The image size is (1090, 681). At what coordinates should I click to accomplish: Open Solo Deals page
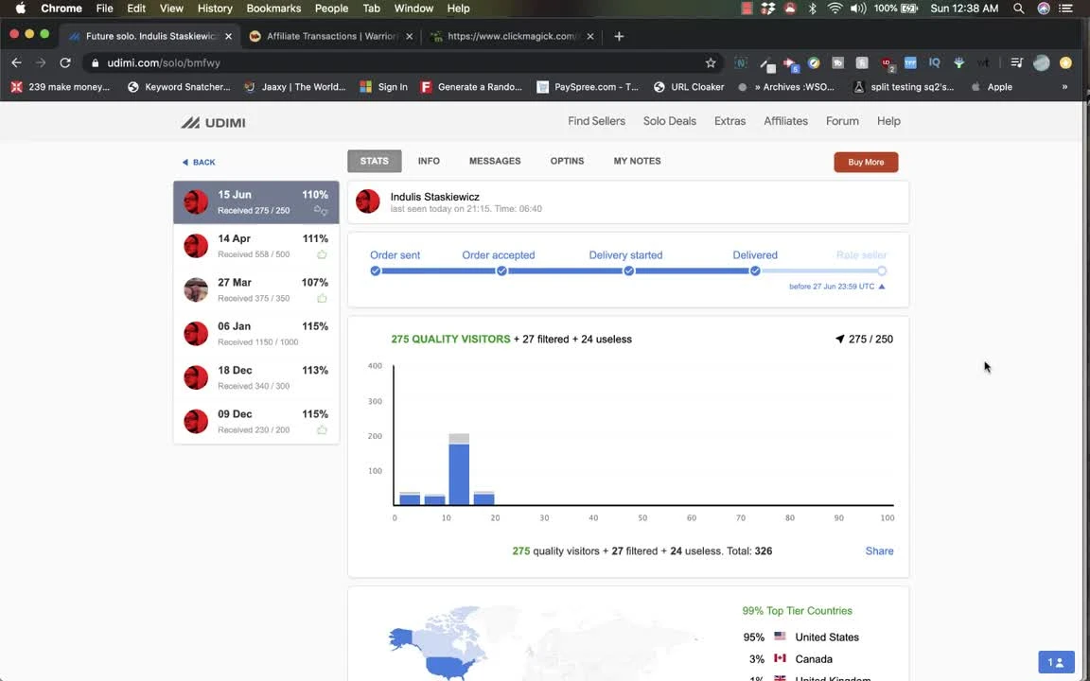670,121
